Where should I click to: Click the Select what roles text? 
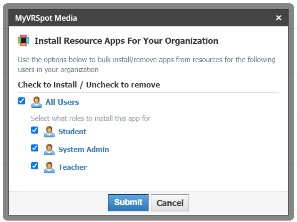click(x=91, y=119)
